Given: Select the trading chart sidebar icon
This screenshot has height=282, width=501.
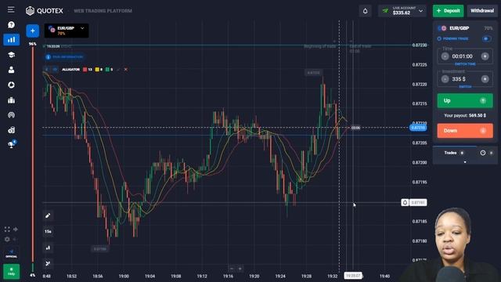Looking at the screenshot, I should (x=11, y=40).
